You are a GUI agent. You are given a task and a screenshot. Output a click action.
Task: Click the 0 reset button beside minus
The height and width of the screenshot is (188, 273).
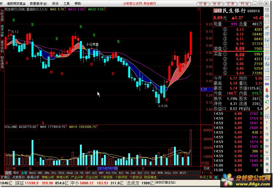211,173
